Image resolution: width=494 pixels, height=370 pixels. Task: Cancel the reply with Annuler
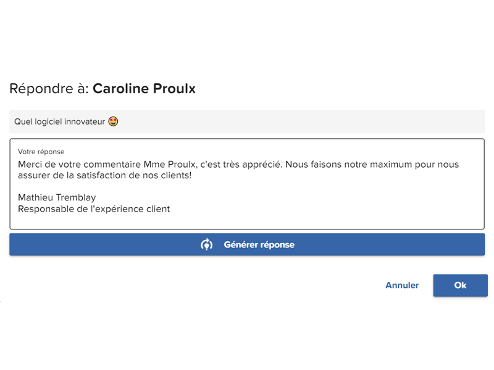(402, 286)
